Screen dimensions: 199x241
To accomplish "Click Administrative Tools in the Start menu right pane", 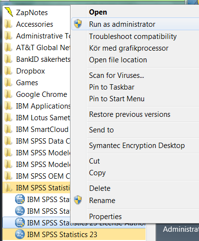I will (181, 229).
